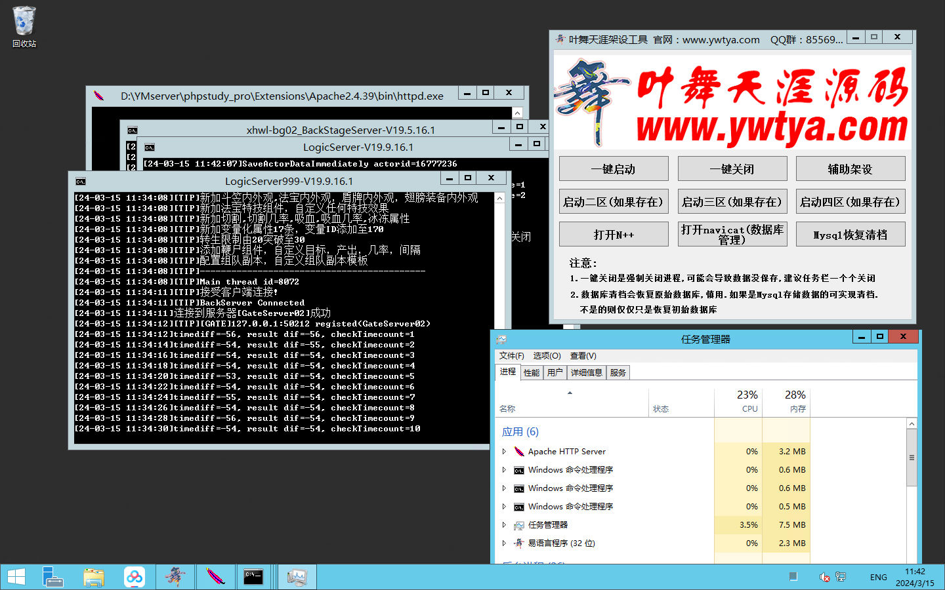
Task: Click the Task Manager title bar icon
Action: point(501,339)
